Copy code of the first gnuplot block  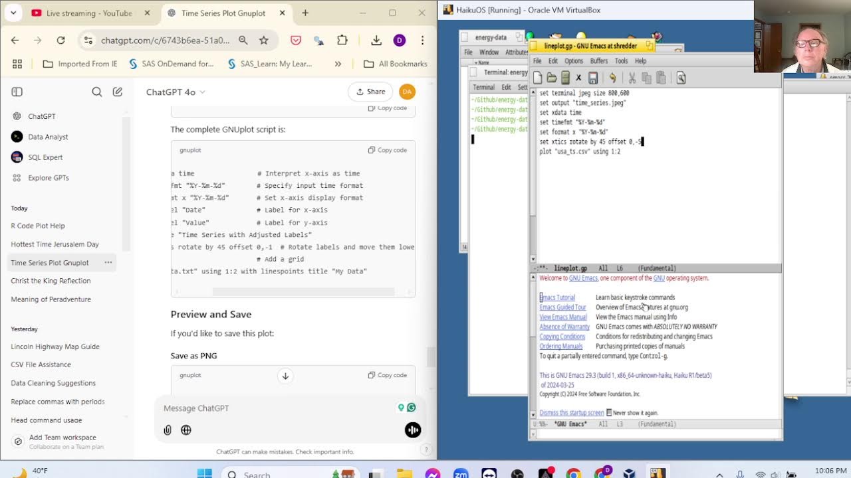pyautogui.click(x=388, y=150)
